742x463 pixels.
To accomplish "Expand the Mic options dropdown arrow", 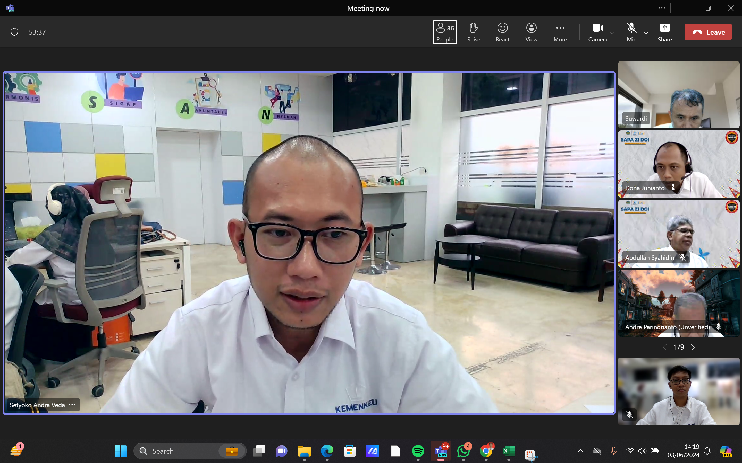I will tap(646, 33).
